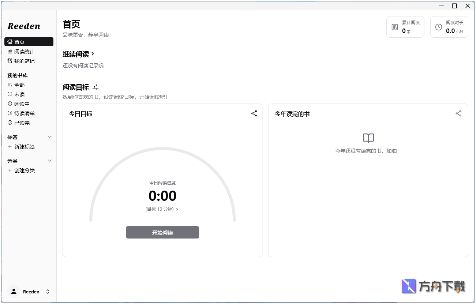Collapse the 标签 tags section
476x304 pixels.
point(50,137)
